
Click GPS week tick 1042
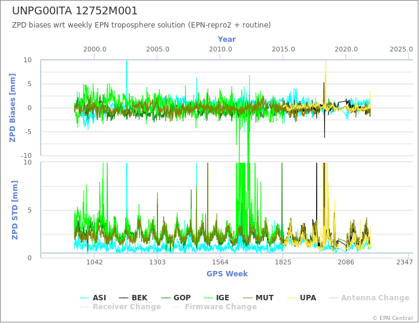[x=95, y=262]
